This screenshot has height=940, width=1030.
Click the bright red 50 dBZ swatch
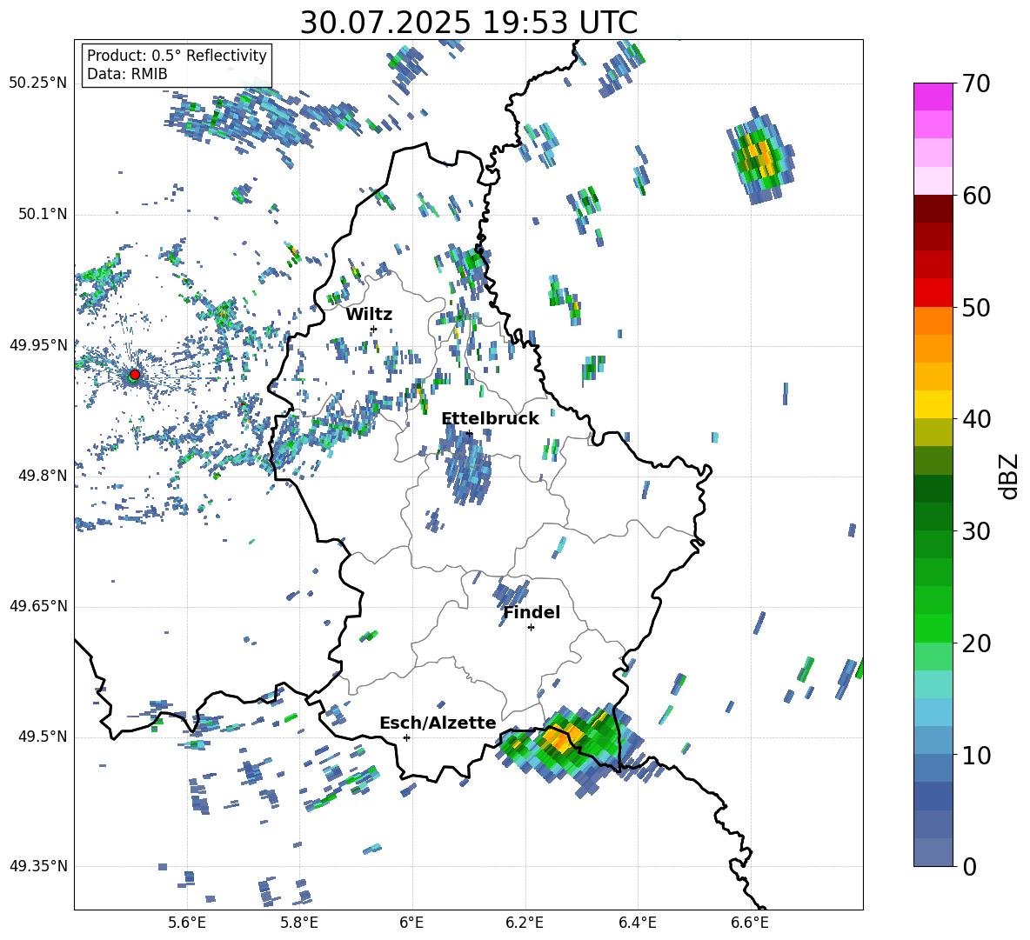(933, 293)
